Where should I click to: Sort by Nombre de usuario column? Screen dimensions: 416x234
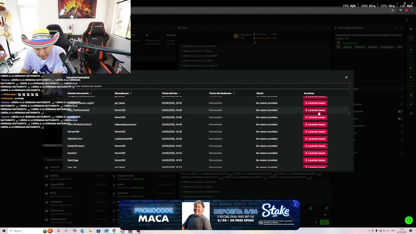pos(80,93)
